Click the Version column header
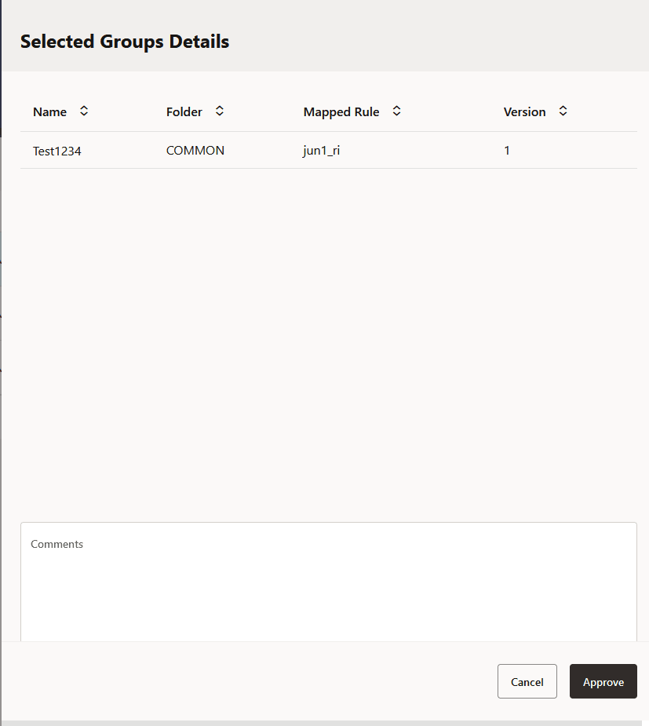 (x=524, y=111)
